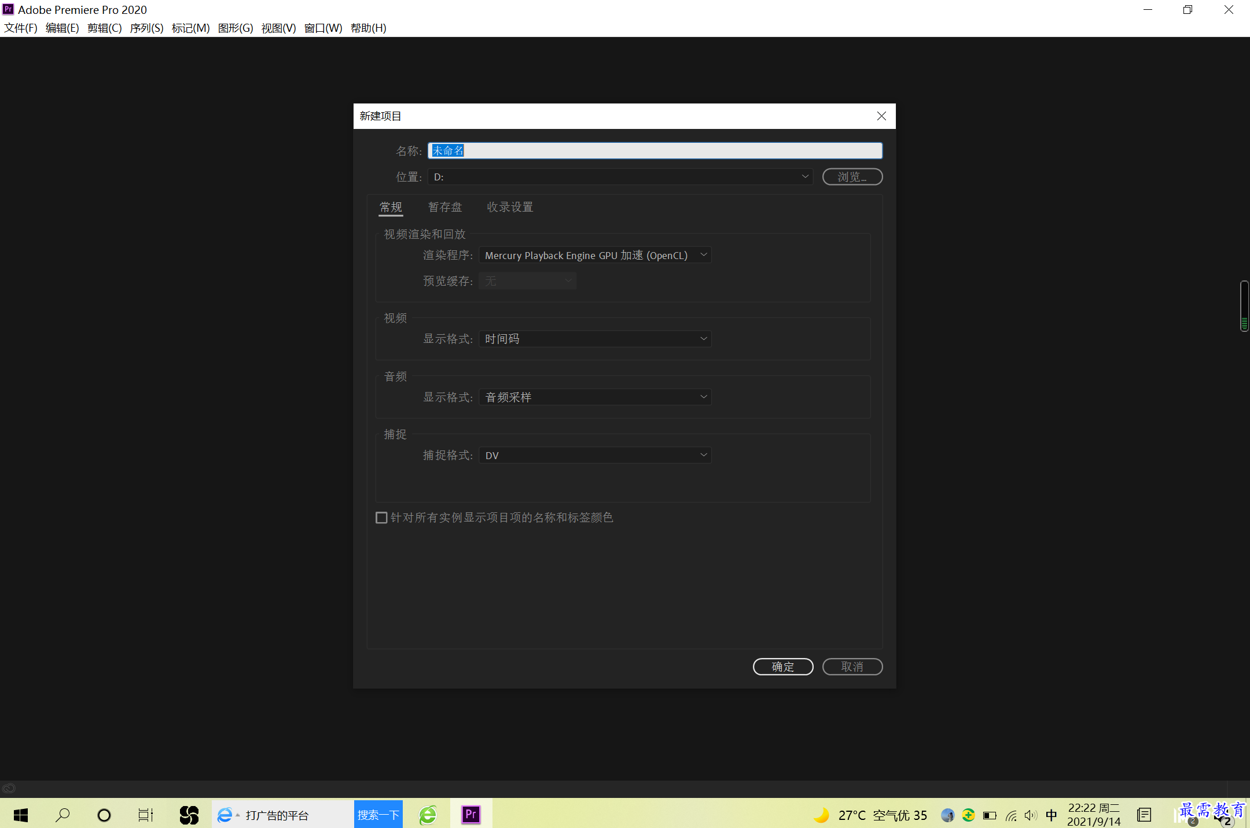Screen dimensions: 1250x828
Task: Open the 剪辑(C) menu
Action: click(x=105, y=28)
